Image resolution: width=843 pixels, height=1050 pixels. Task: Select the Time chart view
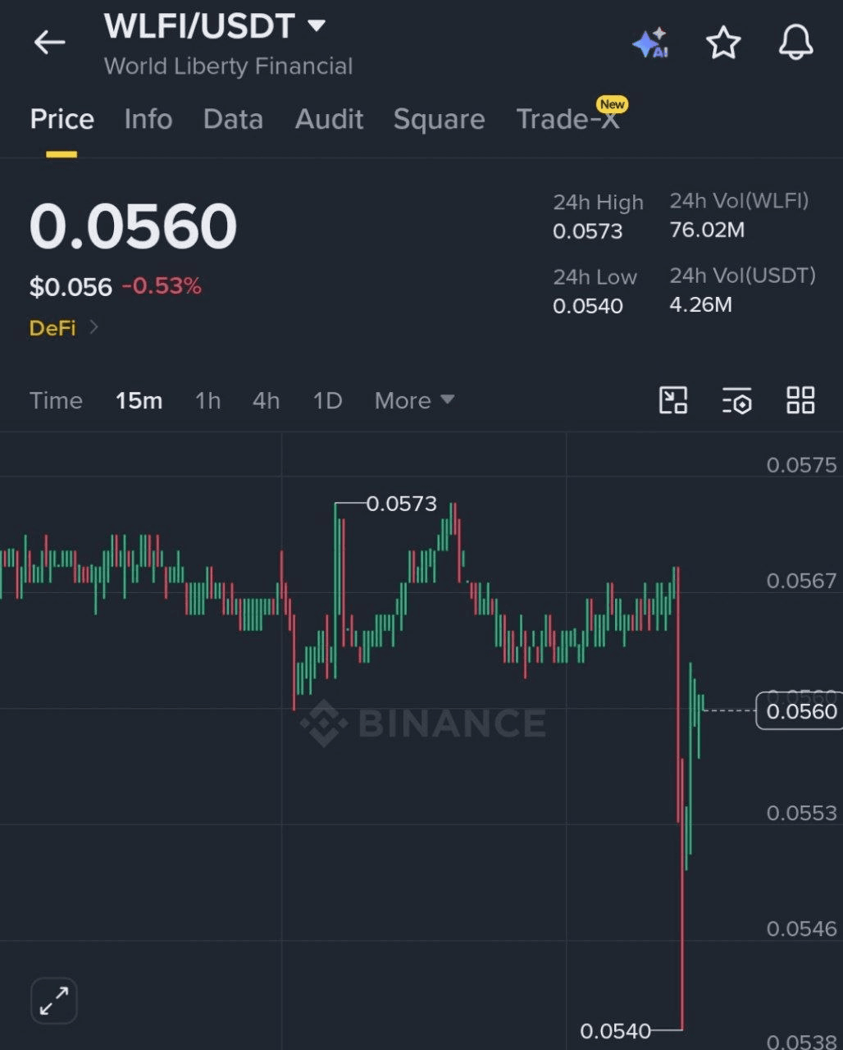click(x=56, y=400)
